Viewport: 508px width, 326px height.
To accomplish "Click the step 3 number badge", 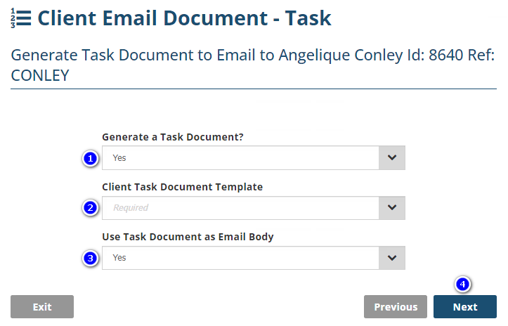I will [x=90, y=258].
